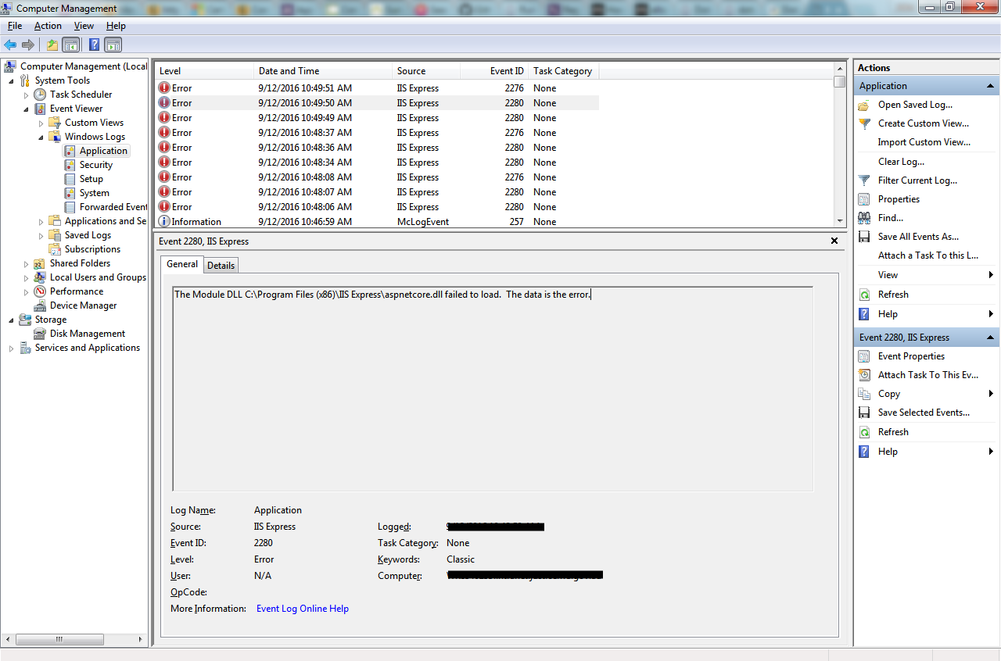Click Import Custom View action
Screen dimensions: 1001x661
(924, 142)
